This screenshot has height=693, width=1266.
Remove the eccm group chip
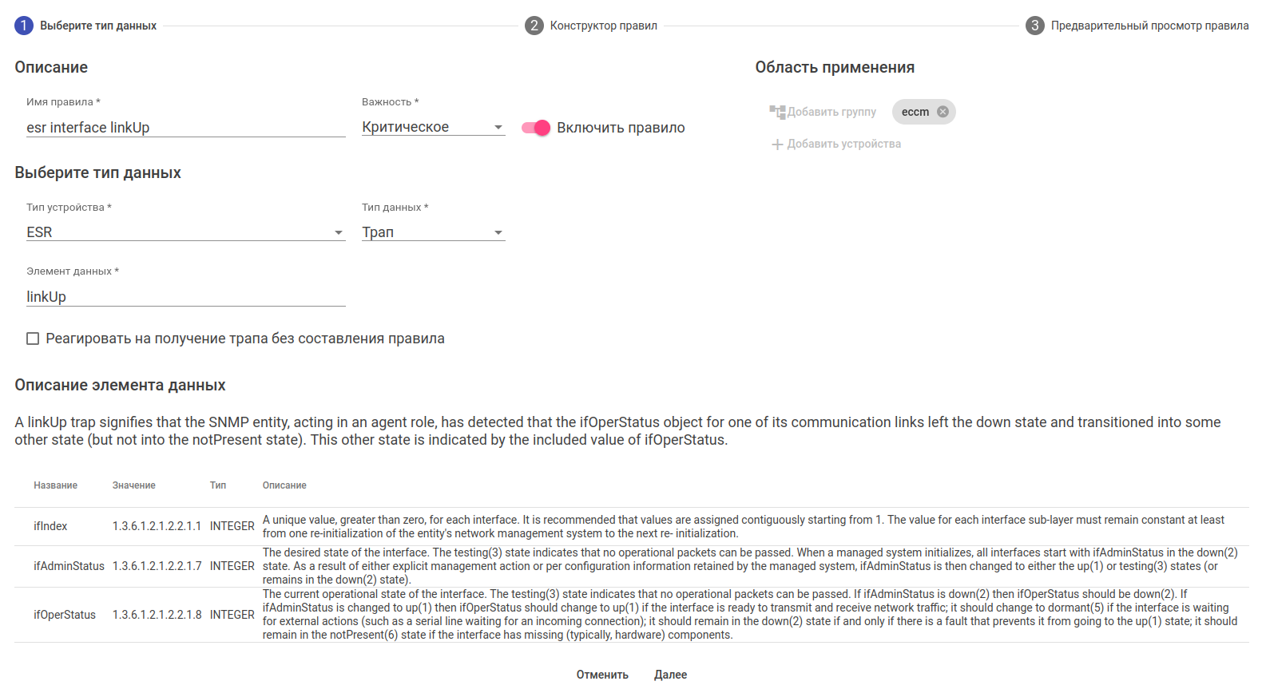(943, 112)
